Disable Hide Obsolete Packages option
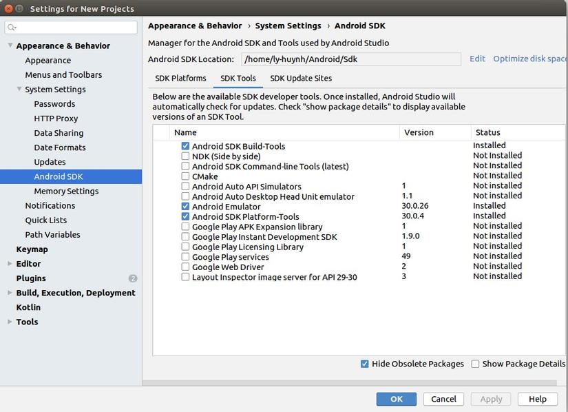 (364, 364)
